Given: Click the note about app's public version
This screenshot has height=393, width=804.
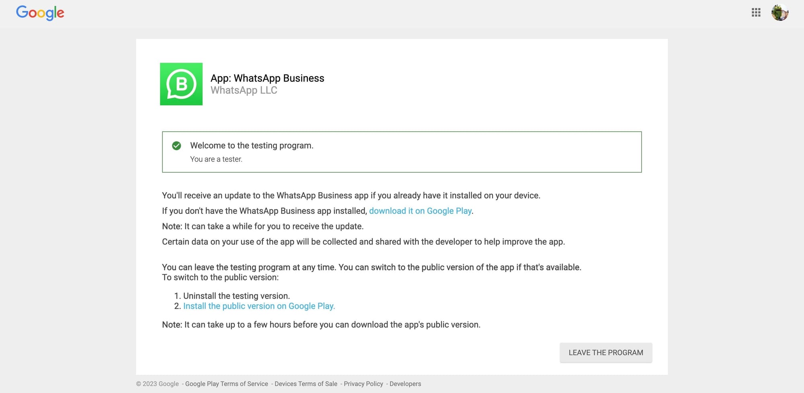Looking at the screenshot, I should tap(321, 325).
